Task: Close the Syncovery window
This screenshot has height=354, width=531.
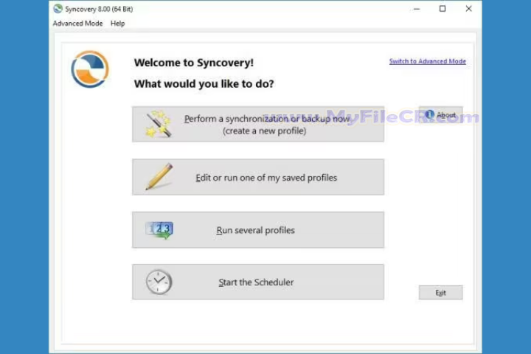Action: coord(469,9)
